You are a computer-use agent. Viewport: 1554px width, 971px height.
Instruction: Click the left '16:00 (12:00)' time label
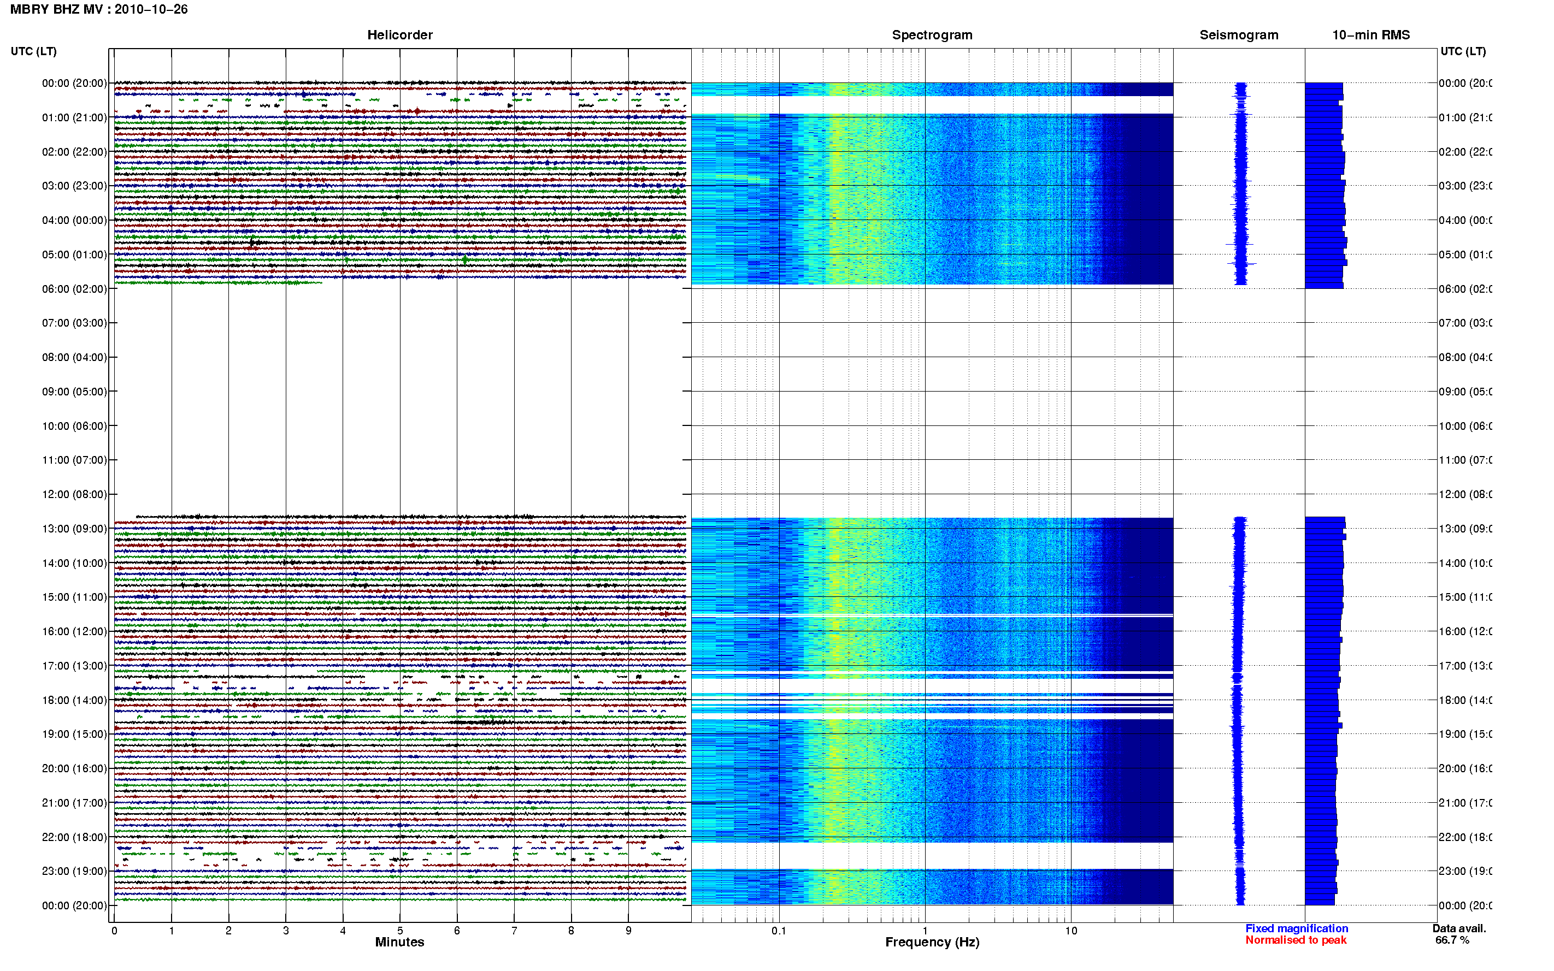click(74, 632)
